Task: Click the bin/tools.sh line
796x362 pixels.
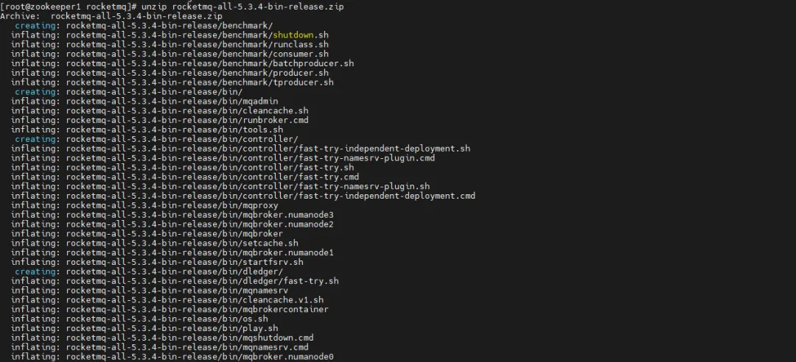Action: pos(147,129)
